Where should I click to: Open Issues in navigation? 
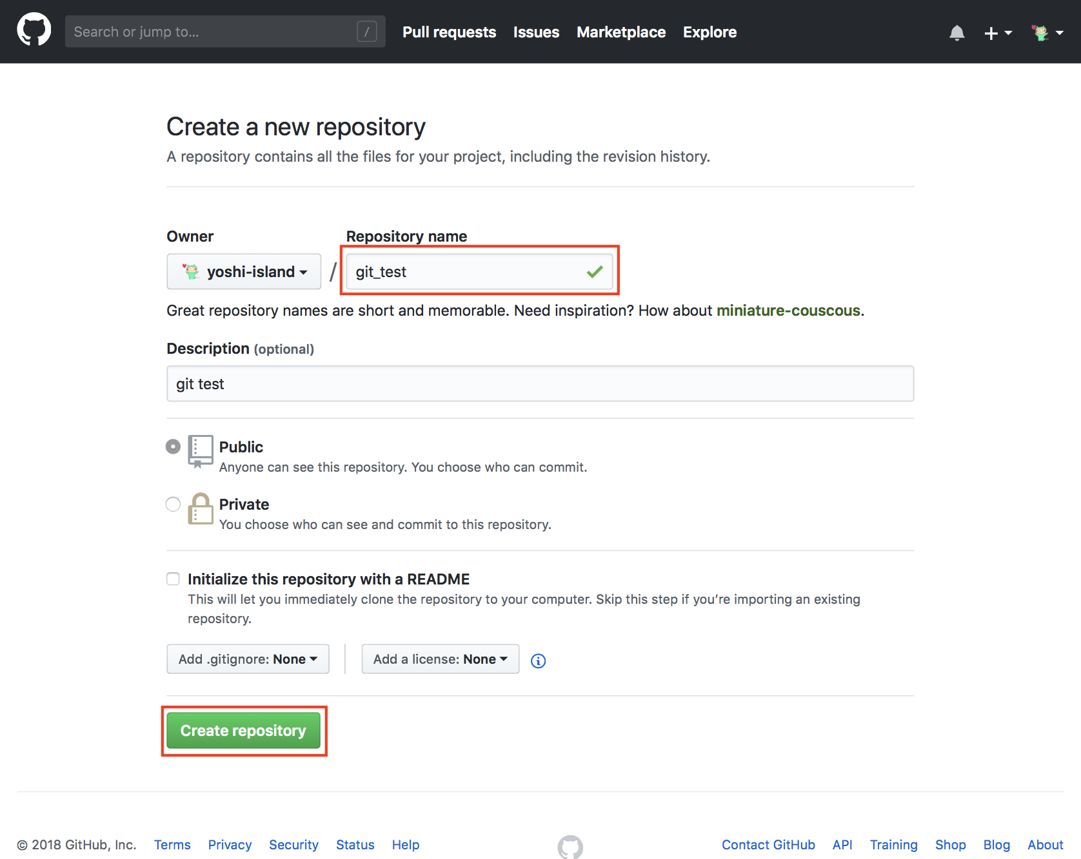pos(536,32)
